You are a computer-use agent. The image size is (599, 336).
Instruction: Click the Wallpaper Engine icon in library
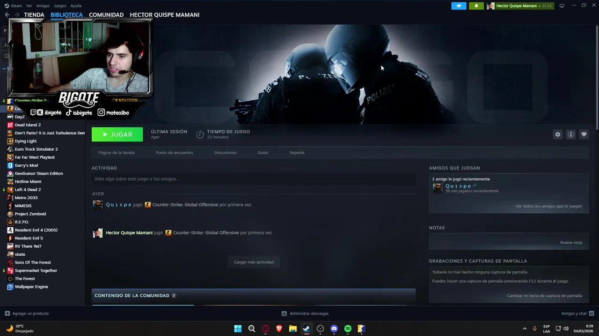pyautogui.click(x=10, y=287)
